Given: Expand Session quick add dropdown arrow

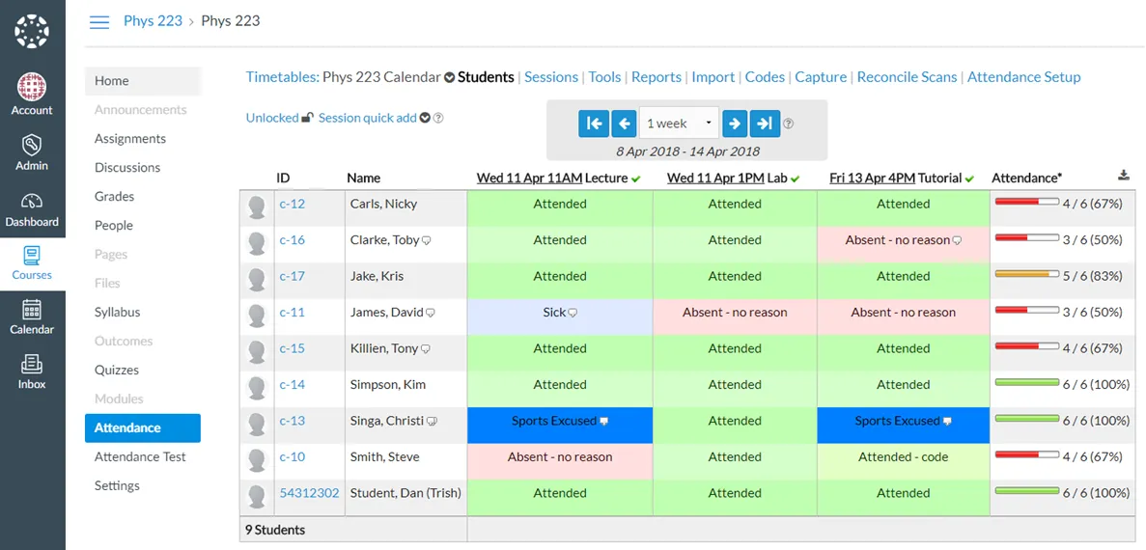Looking at the screenshot, I should pos(425,119).
